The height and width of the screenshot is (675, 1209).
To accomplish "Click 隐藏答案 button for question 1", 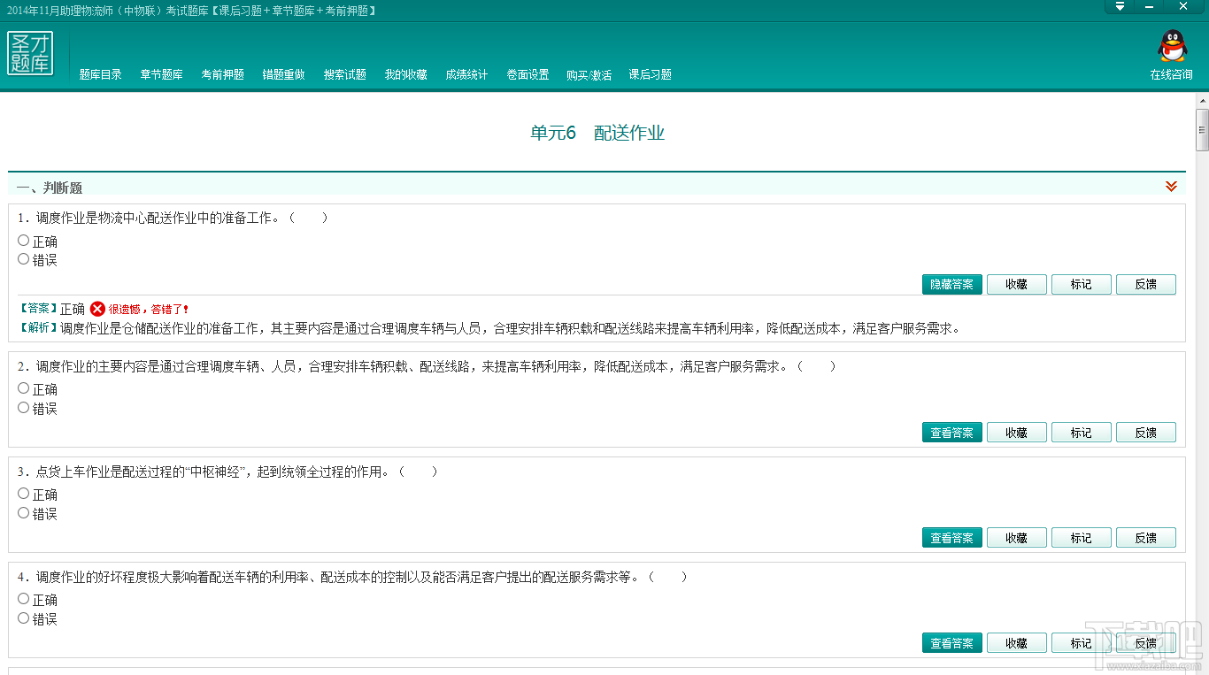I will point(952,284).
